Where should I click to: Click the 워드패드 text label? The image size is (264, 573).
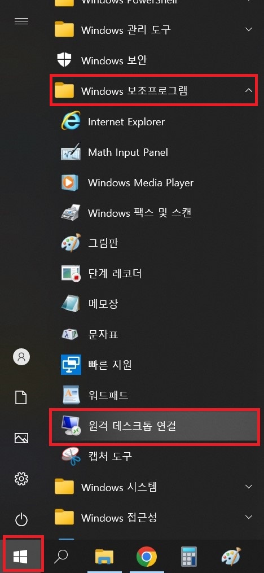coord(108,395)
